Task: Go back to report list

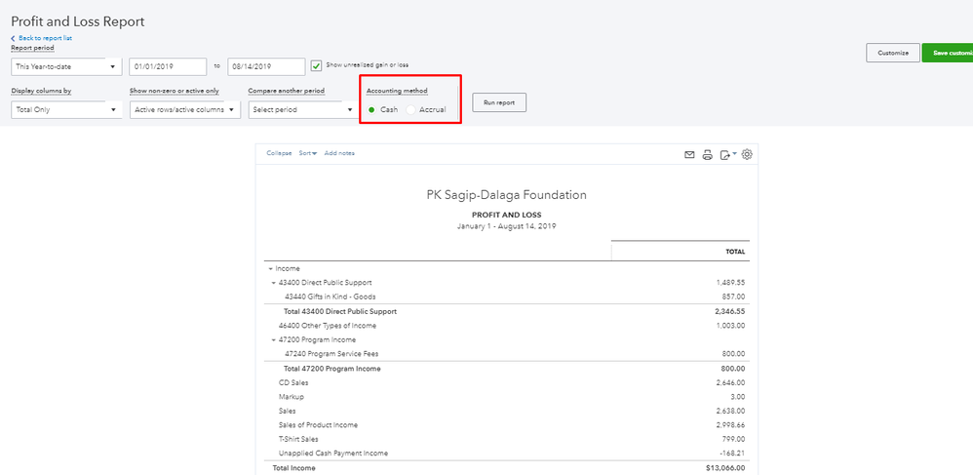Action: coord(41,38)
